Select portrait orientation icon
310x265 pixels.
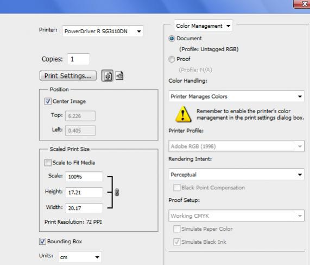click(107, 76)
